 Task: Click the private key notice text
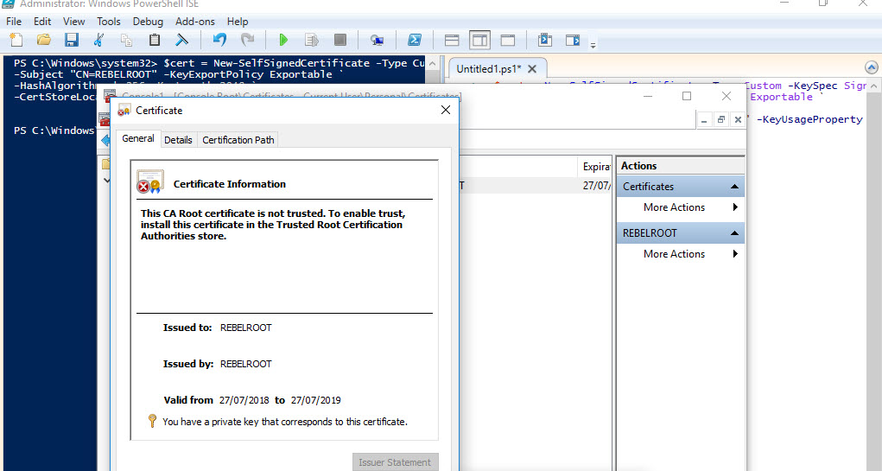(x=284, y=422)
